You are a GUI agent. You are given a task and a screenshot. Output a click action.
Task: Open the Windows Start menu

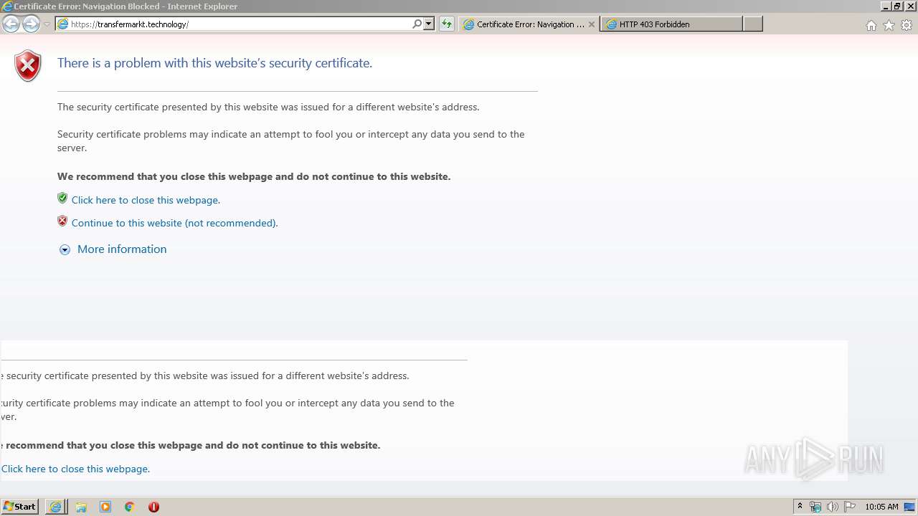pyautogui.click(x=19, y=507)
